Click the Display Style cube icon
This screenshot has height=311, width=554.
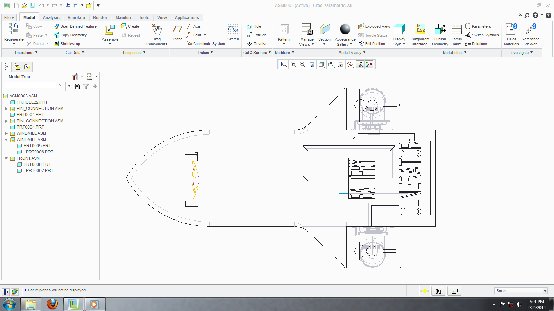(399, 30)
